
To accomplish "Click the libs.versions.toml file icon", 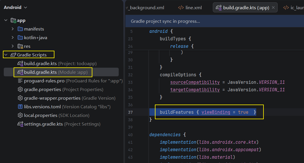I will click(x=20, y=107).
